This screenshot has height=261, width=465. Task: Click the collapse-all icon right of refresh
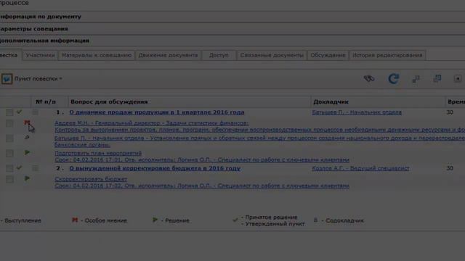[416, 79]
